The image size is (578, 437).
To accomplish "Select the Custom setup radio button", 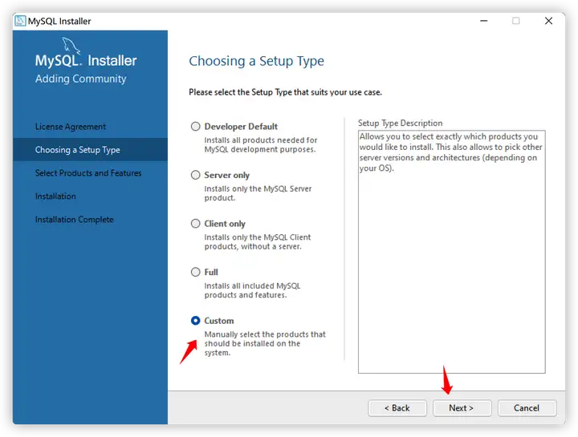I will (195, 321).
